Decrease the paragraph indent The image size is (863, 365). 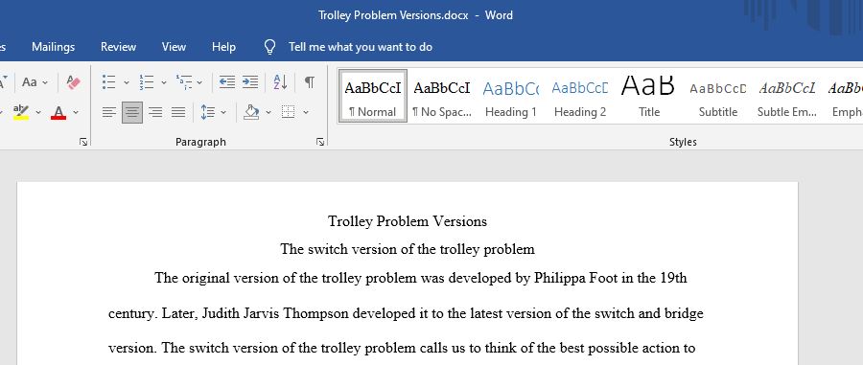click(226, 82)
